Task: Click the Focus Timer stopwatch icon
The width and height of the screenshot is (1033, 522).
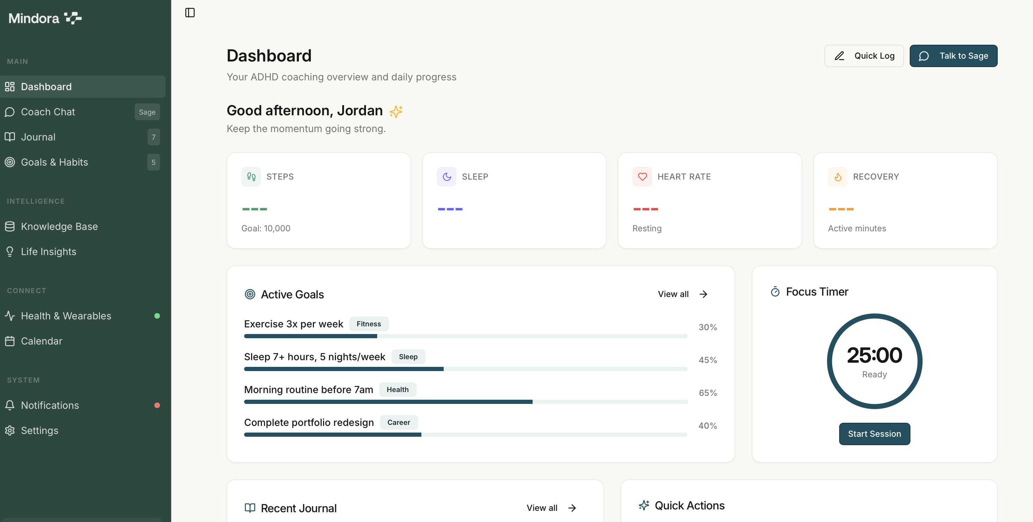Action: (x=775, y=292)
